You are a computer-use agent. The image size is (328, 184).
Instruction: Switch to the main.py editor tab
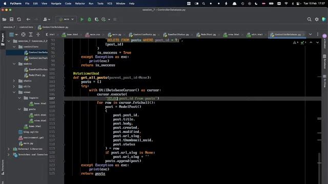tap(115, 34)
